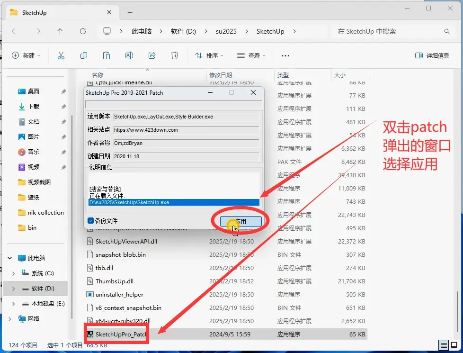Sort by the 大小 column header
463x353 pixels.
tap(339, 75)
